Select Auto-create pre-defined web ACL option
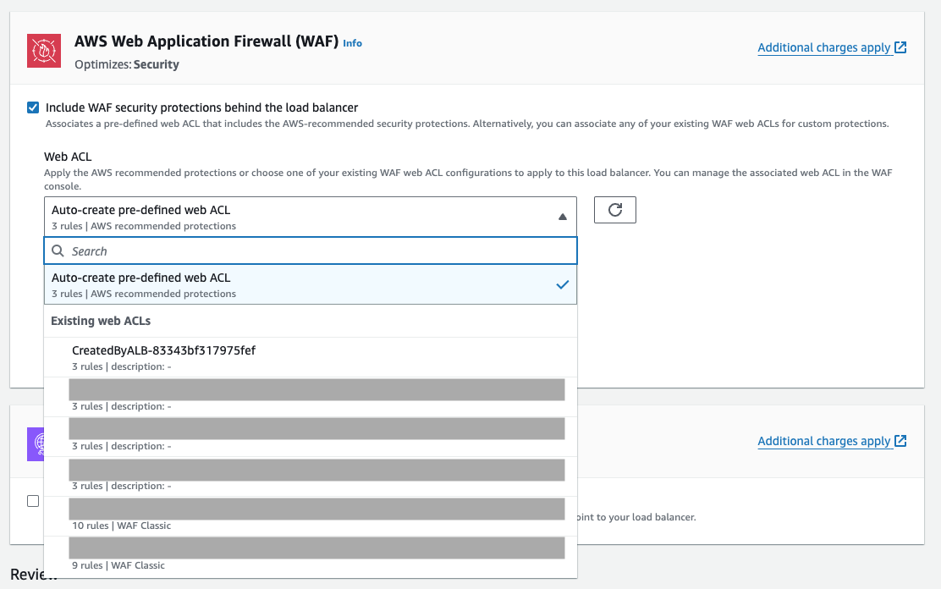 (311, 284)
